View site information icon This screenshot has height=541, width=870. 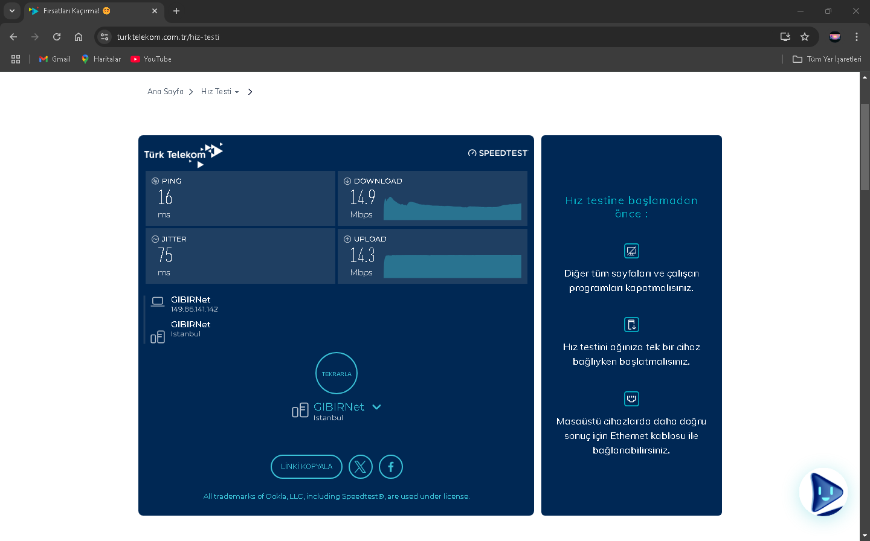pos(105,37)
